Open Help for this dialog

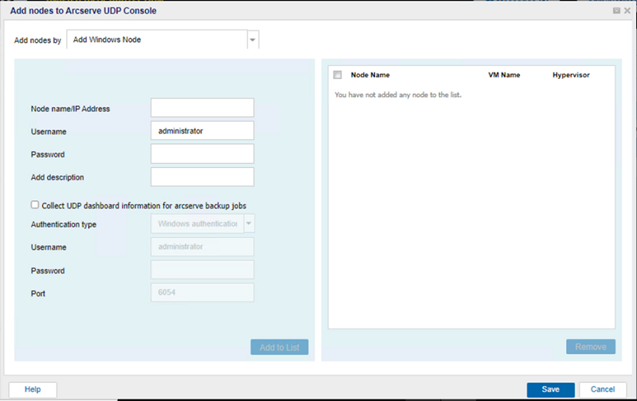(33, 390)
